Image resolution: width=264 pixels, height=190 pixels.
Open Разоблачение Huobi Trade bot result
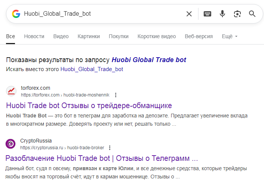(x=101, y=158)
